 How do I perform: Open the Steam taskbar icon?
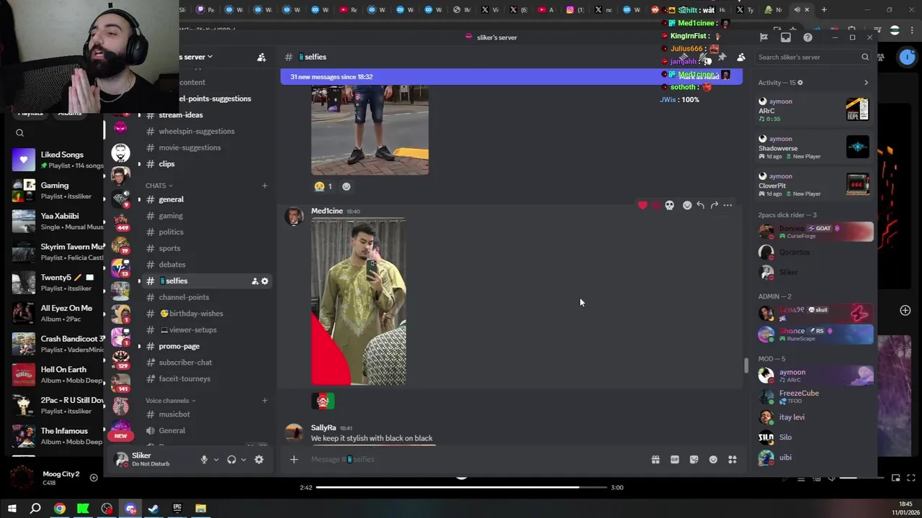coord(153,509)
